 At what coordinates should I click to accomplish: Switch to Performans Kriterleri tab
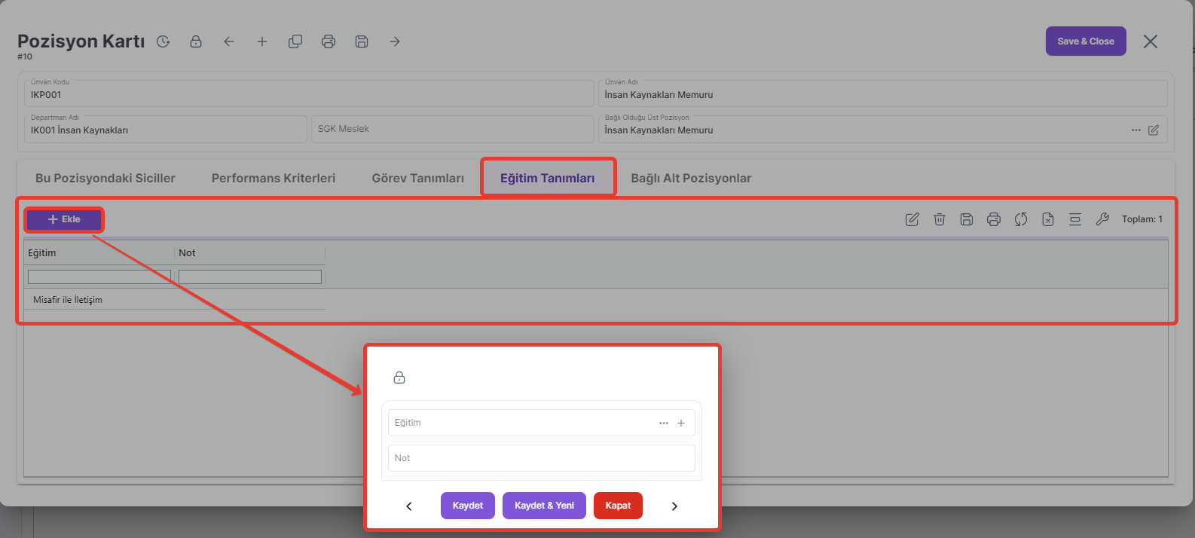[x=274, y=178]
